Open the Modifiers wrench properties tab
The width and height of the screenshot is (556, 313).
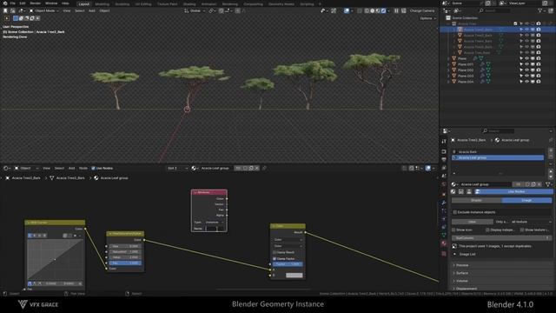coord(444,203)
